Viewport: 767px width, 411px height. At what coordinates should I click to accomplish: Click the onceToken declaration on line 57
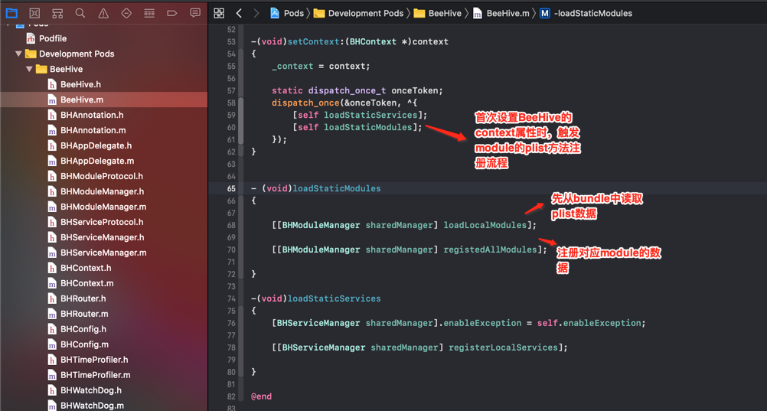416,90
